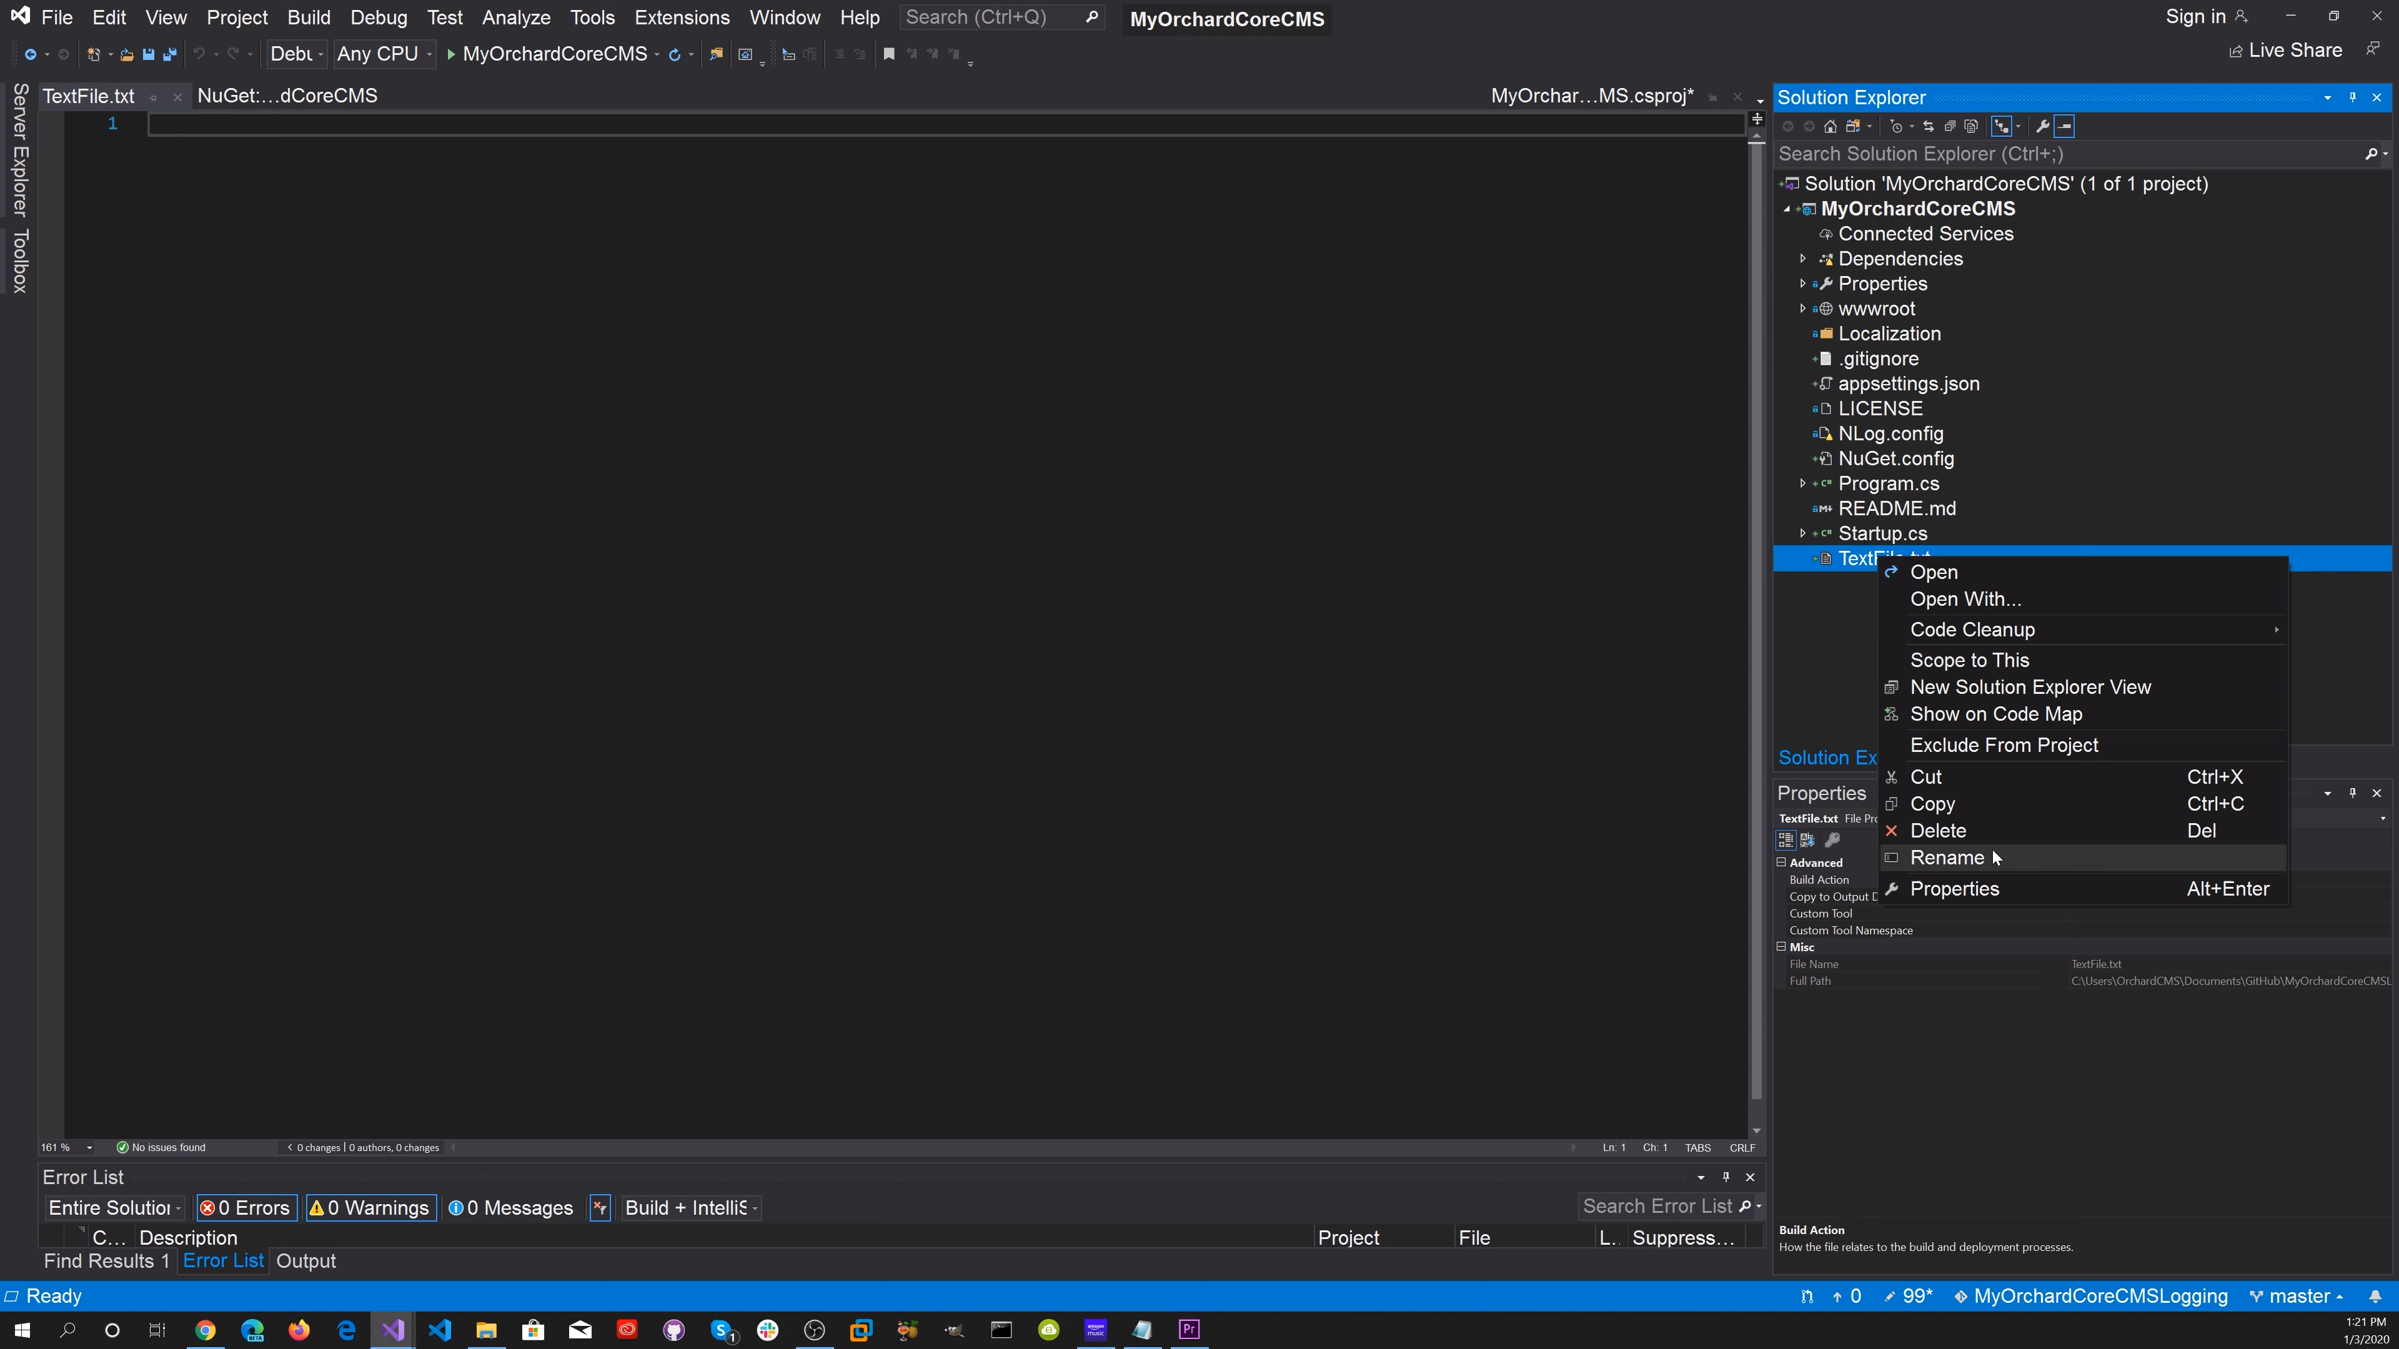
Task: Click the pull requests icon in status bar
Action: pos(1807,1296)
